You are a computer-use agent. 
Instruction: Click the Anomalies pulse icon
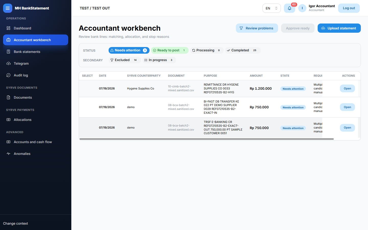tap(8, 154)
